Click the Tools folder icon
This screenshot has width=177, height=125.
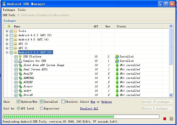15,31
